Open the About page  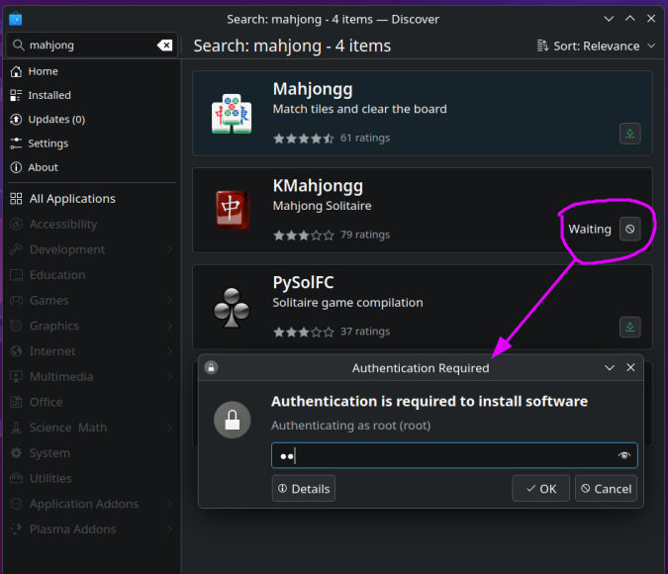pos(92,167)
